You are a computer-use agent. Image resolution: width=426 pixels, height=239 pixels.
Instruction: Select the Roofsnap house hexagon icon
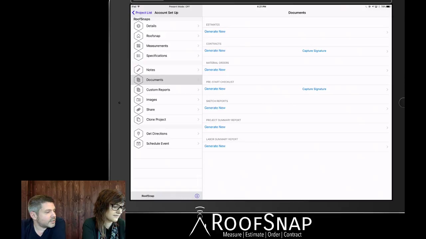pos(138,36)
